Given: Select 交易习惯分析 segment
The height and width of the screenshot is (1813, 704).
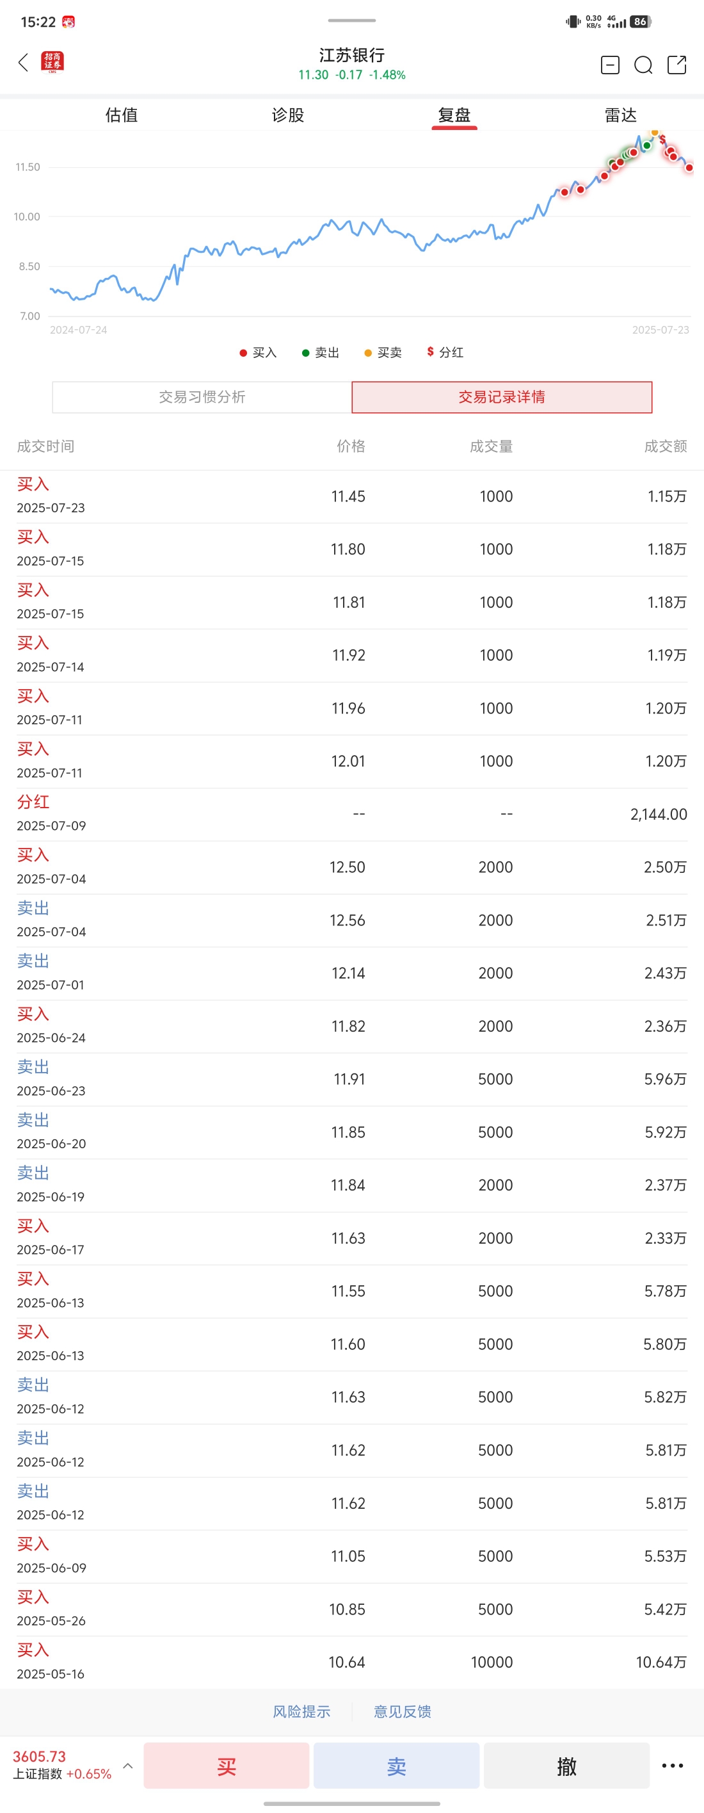Looking at the screenshot, I should (x=202, y=397).
